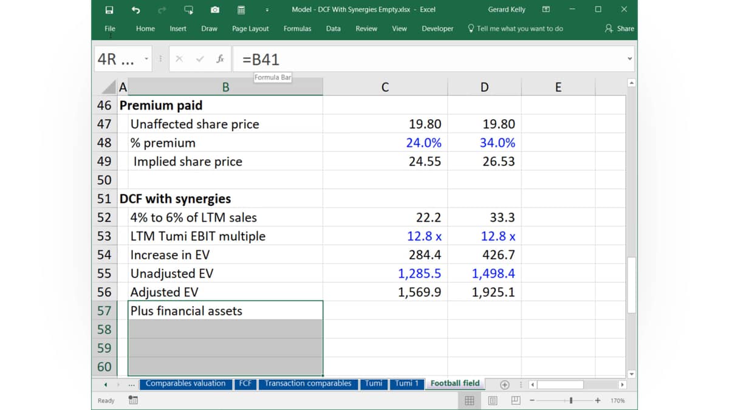Open the File menu

(110, 29)
